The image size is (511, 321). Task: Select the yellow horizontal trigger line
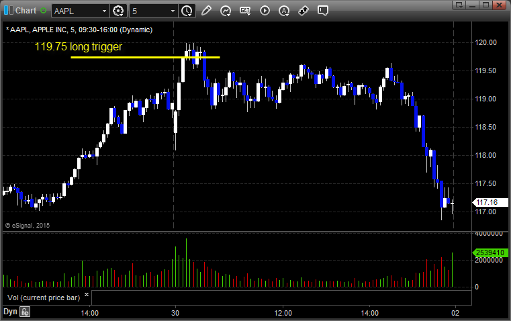pyautogui.click(x=145, y=57)
